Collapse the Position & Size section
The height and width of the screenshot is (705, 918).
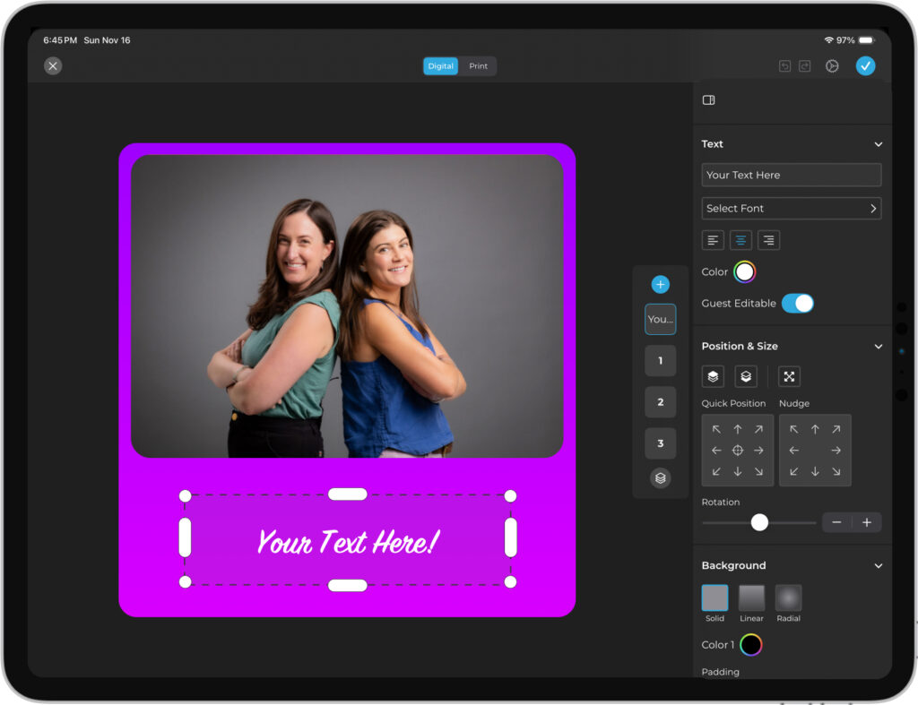pyautogui.click(x=878, y=347)
